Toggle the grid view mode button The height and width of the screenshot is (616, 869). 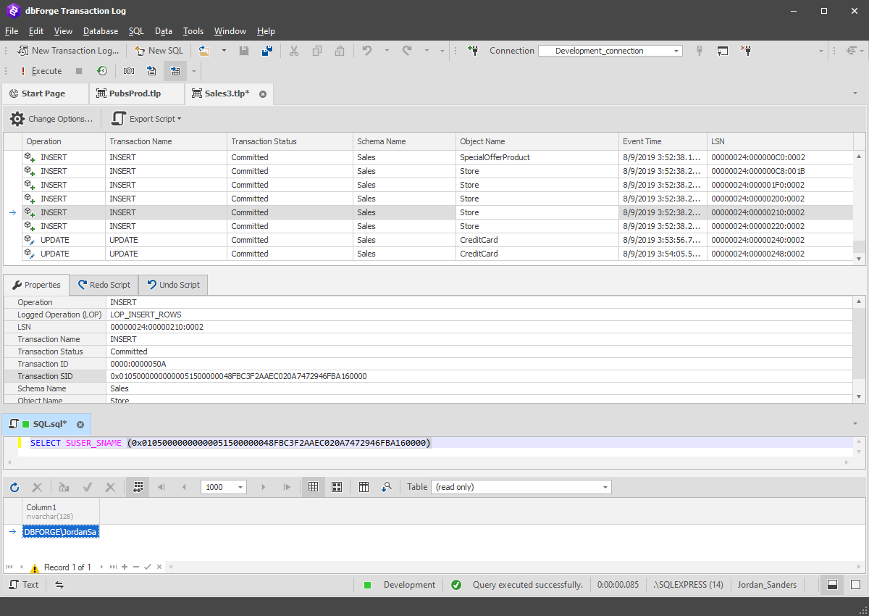(314, 487)
